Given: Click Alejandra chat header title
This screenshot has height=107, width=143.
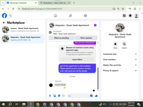Looking at the screenshot, I should click(x=72, y=25).
